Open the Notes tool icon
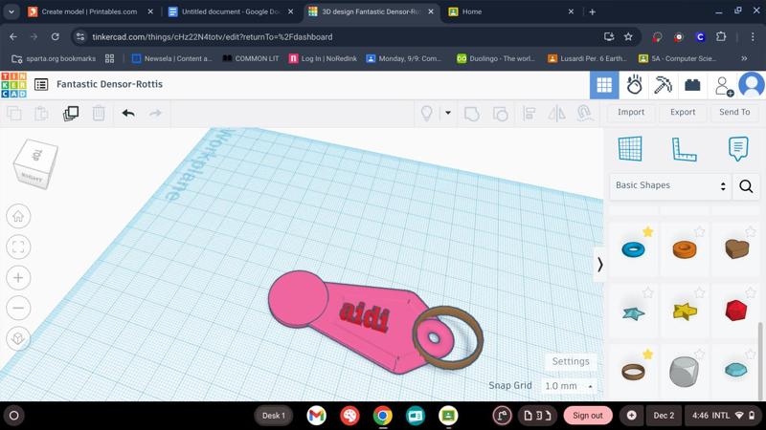Viewport: 766px width, 430px height. pyautogui.click(x=737, y=149)
